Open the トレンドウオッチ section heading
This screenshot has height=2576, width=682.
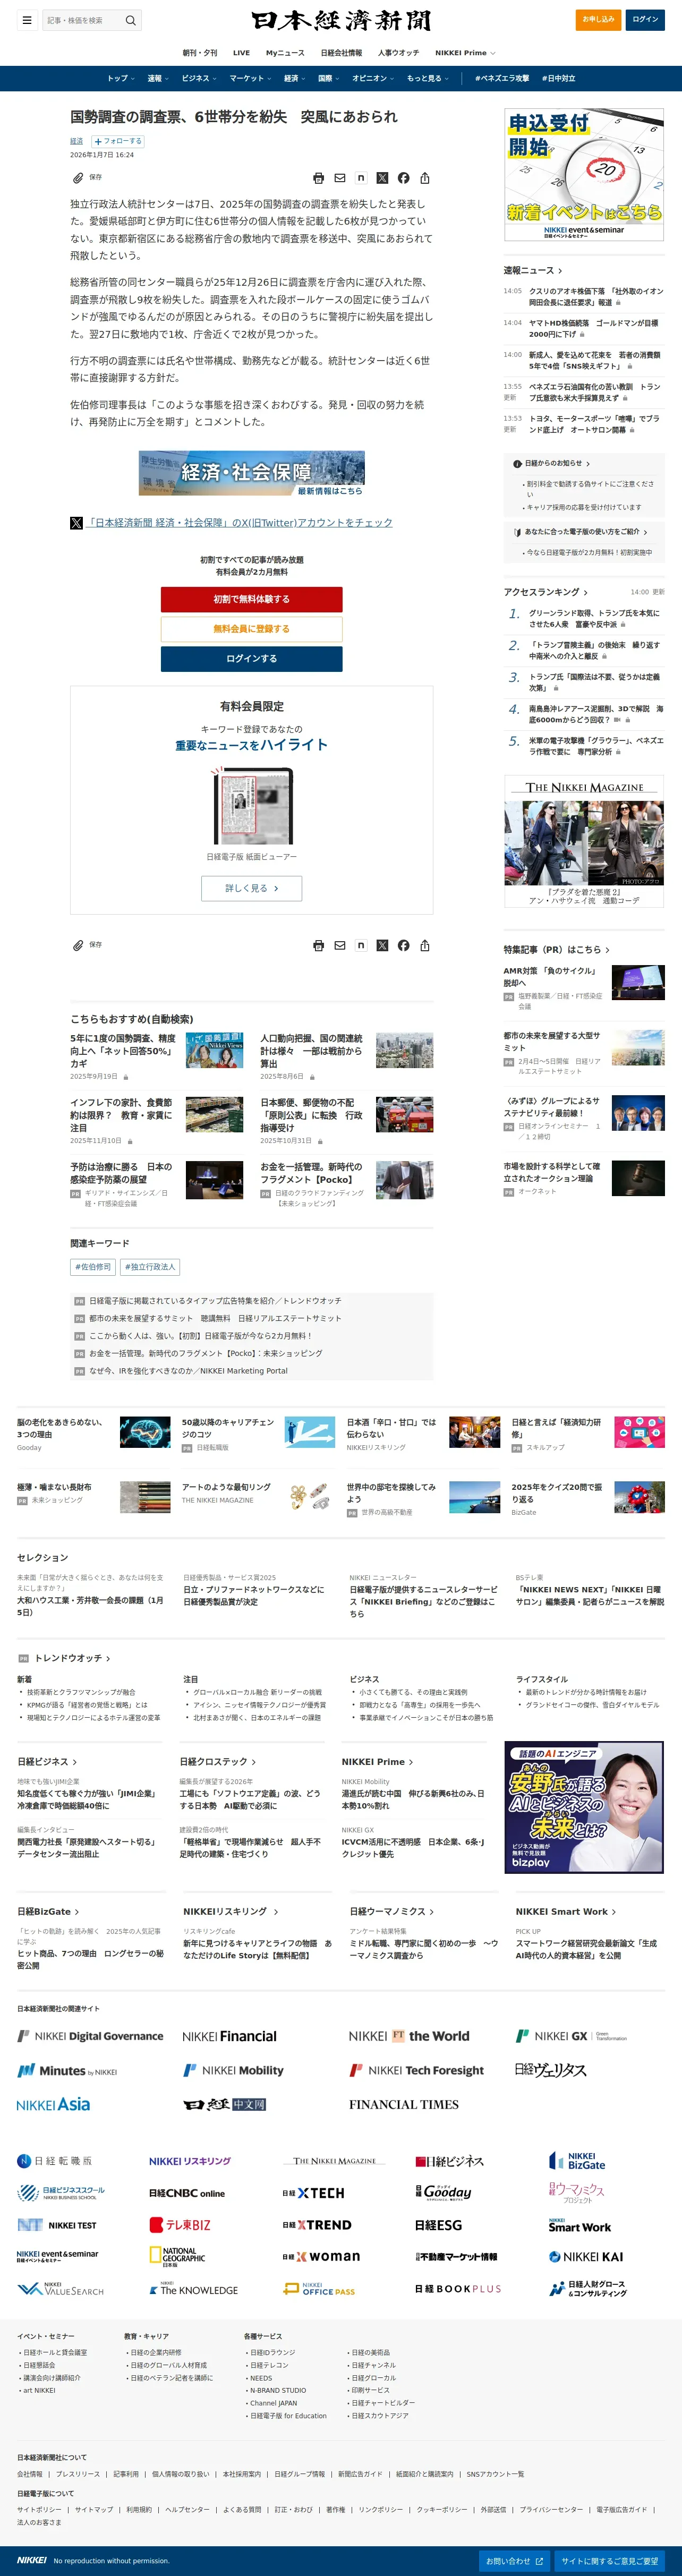point(72,1658)
